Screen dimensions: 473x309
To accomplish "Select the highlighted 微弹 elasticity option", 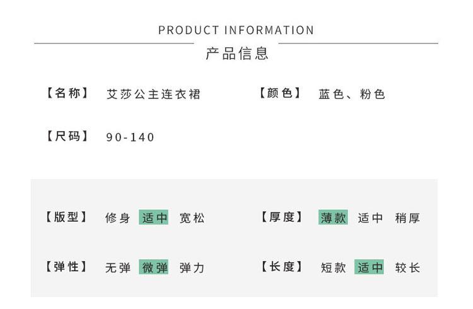I will coord(153,267).
